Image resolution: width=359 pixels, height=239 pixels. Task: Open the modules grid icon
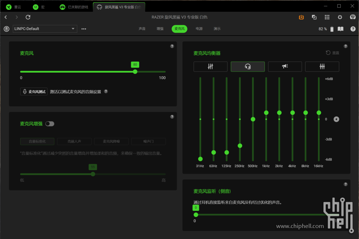pos(327,17)
